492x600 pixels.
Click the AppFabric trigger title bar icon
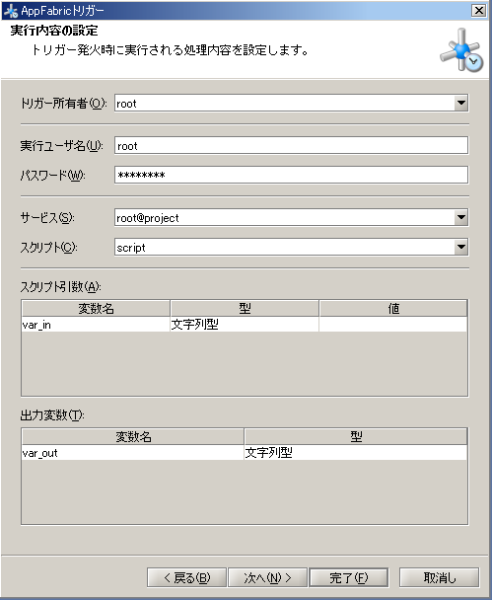[10, 11]
